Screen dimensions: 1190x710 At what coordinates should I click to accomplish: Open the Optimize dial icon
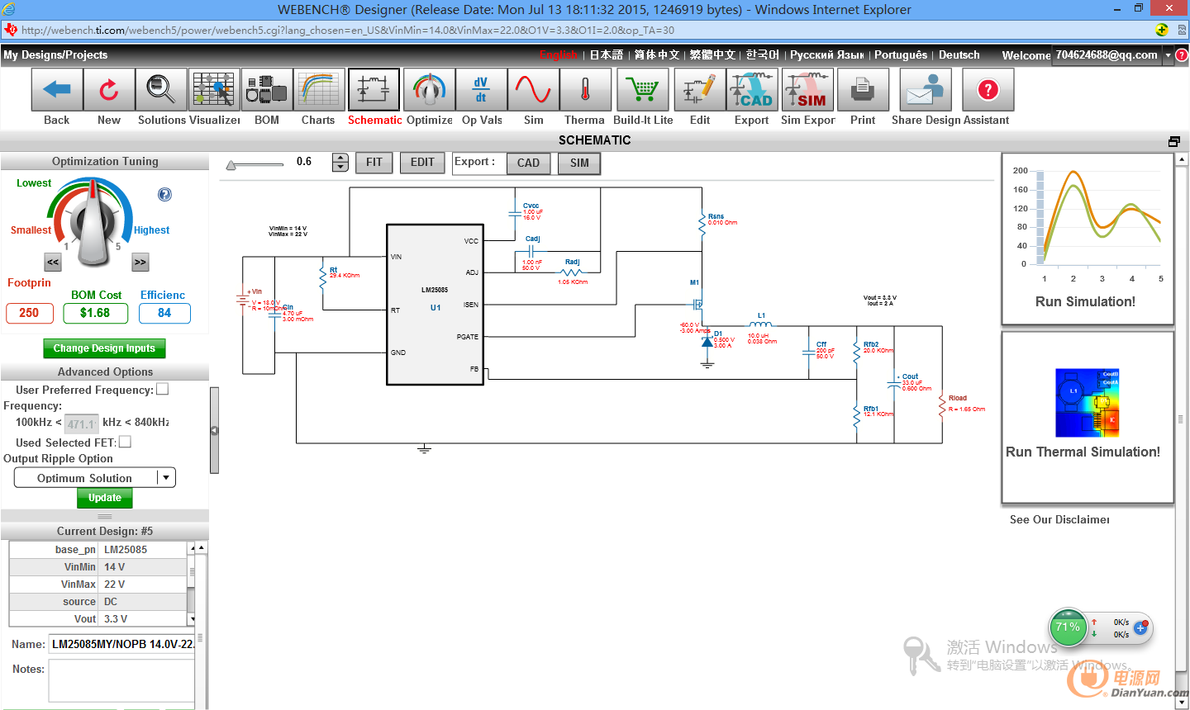[x=429, y=89]
